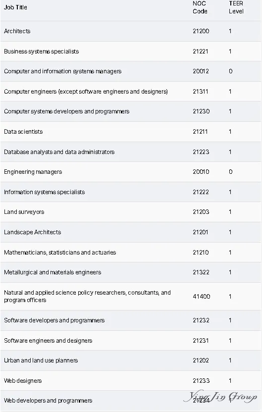
Task: Click NOC code 21203 for Land surveyors
Action: (201, 212)
